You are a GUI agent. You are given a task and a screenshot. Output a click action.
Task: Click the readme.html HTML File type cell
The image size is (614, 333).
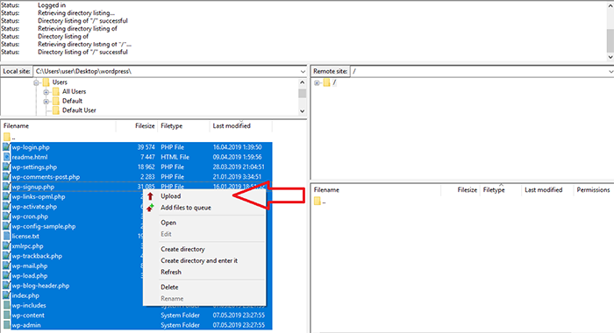[x=175, y=157]
